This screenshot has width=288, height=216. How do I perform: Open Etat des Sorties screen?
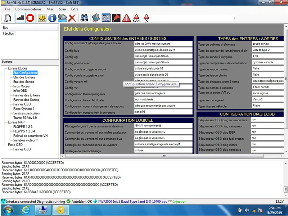(x=24, y=82)
